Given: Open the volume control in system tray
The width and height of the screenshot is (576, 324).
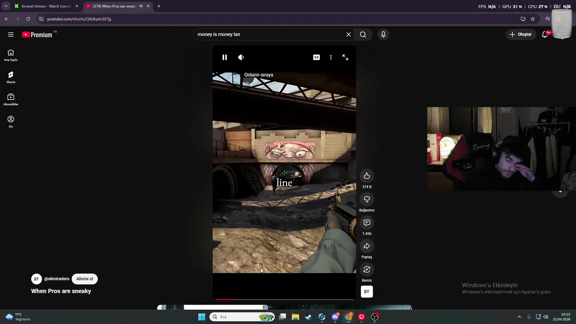Looking at the screenshot, I should point(546,317).
